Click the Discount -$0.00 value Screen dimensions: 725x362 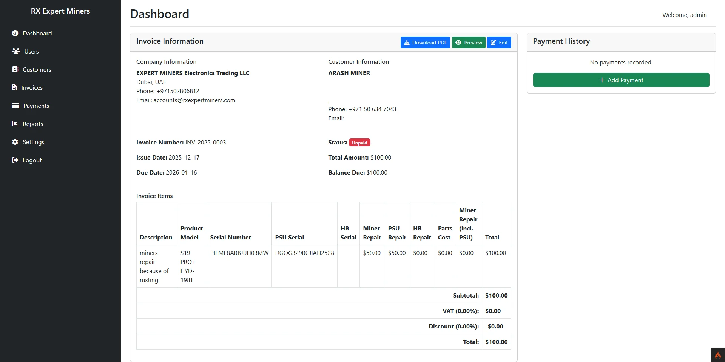pos(494,327)
